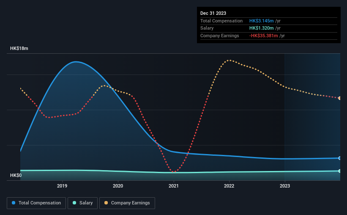Toggle the Salary legend button
Viewport: 347px width, 215px height.
point(82,203)
